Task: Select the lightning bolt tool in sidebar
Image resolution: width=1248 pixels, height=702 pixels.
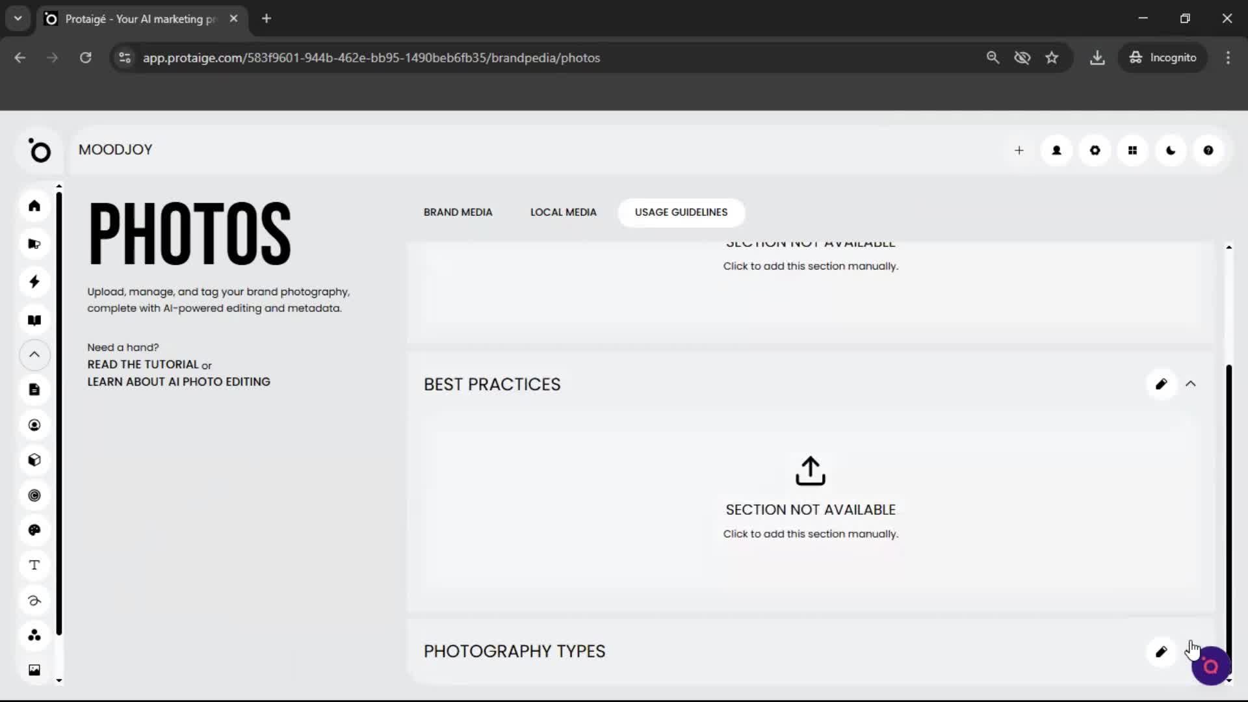Action: click(x=34, y=281)
